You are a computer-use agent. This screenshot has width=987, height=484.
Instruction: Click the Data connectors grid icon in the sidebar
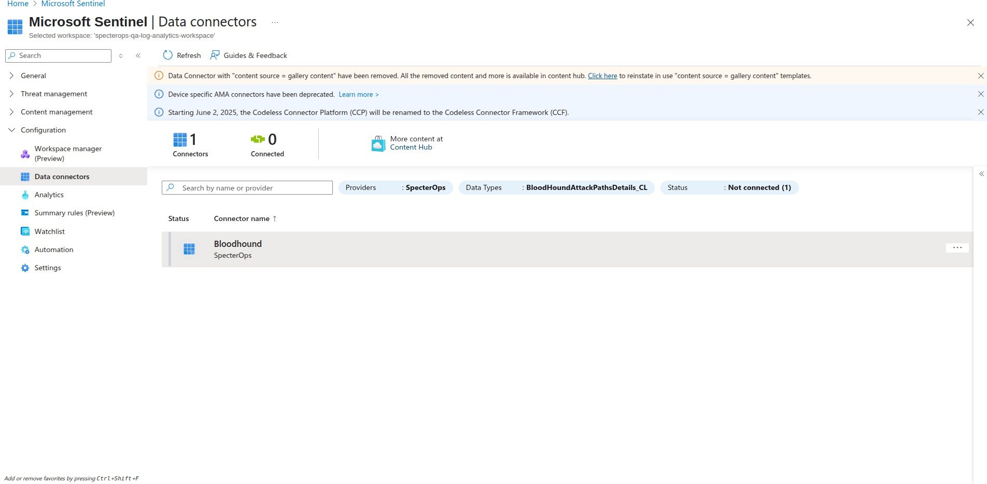coord(25,177)
